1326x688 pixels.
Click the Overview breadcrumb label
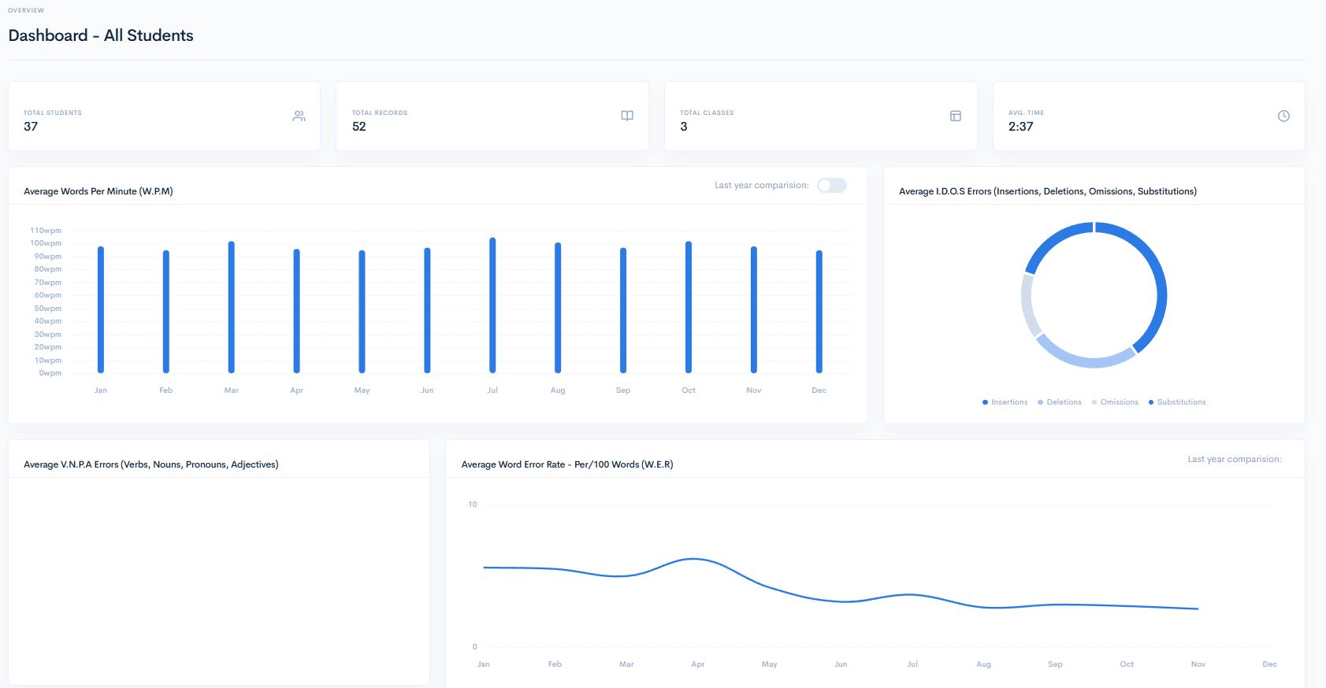click(26, 10)
